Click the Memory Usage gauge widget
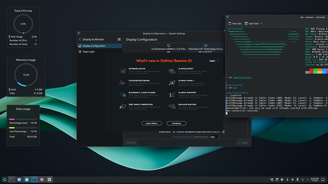328x184 pixels. click(26, 74)
